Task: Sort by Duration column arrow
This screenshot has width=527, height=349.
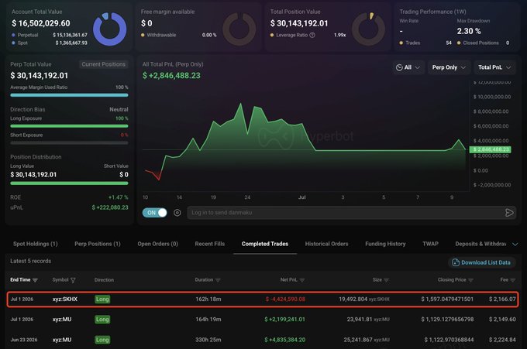Action: (x=218, y=280)
